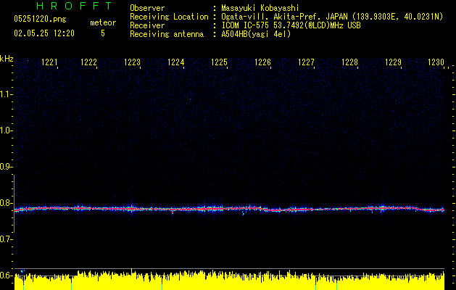This screenshot has height=290, width=456.
Task: Click the 1221 time marker
Action: pos(51,63)
